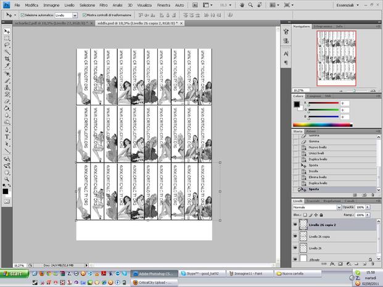Open Riemp fill slider arrow
Viewport: 383px width, 287px height.
click(x=368, y=215)
